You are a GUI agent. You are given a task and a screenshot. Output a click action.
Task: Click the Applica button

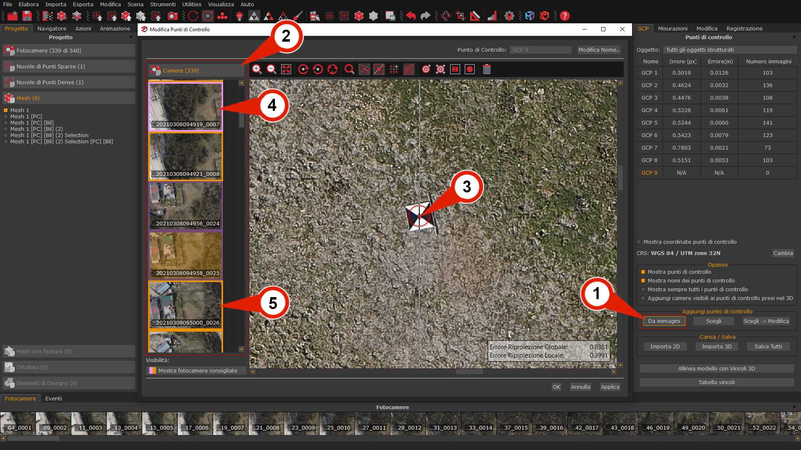(x=610, y=387)
